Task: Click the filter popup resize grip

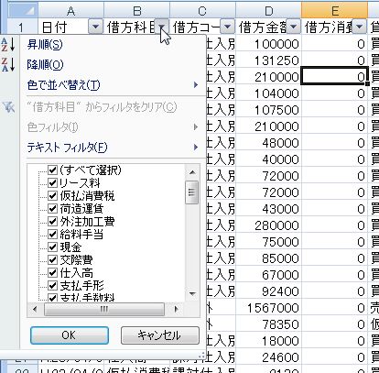Action: coord(201,355)
